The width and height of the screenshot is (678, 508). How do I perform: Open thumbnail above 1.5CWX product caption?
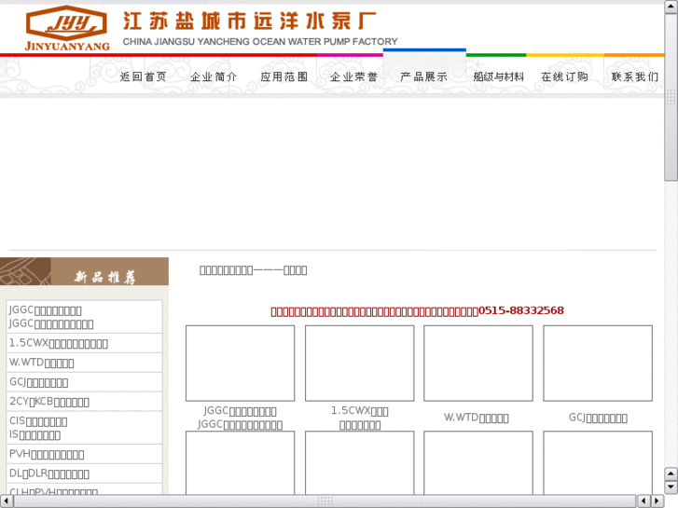pyautogui.click(x=359, y=364)
